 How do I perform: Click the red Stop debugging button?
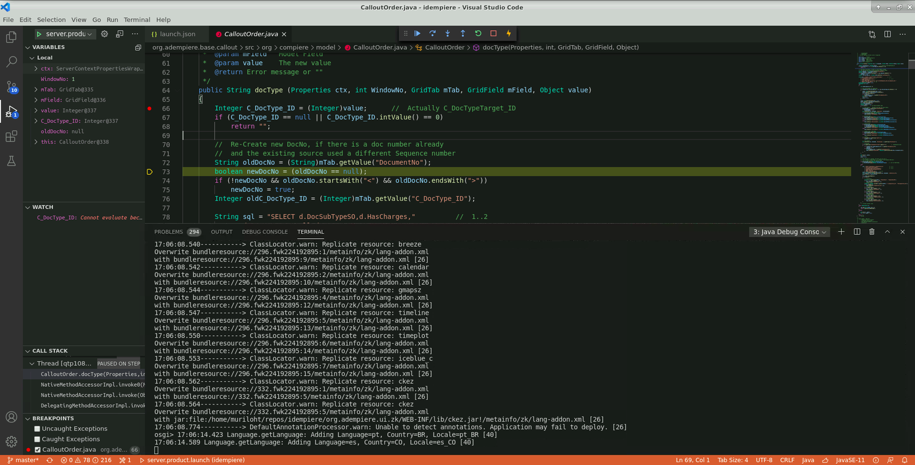coord(494,34)
